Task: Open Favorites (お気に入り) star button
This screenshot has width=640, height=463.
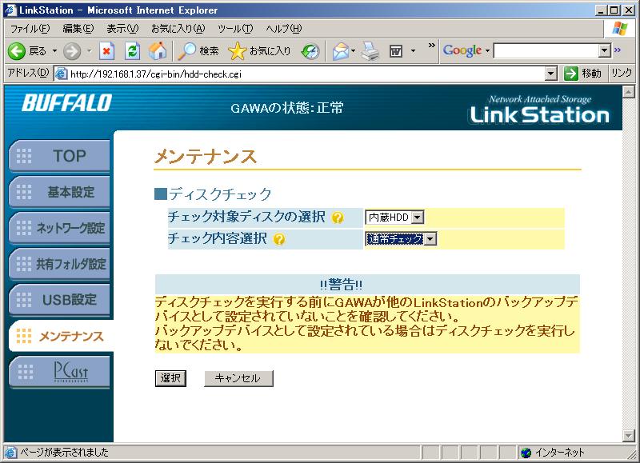Action: pyautogui.click(x=259, y=51)
